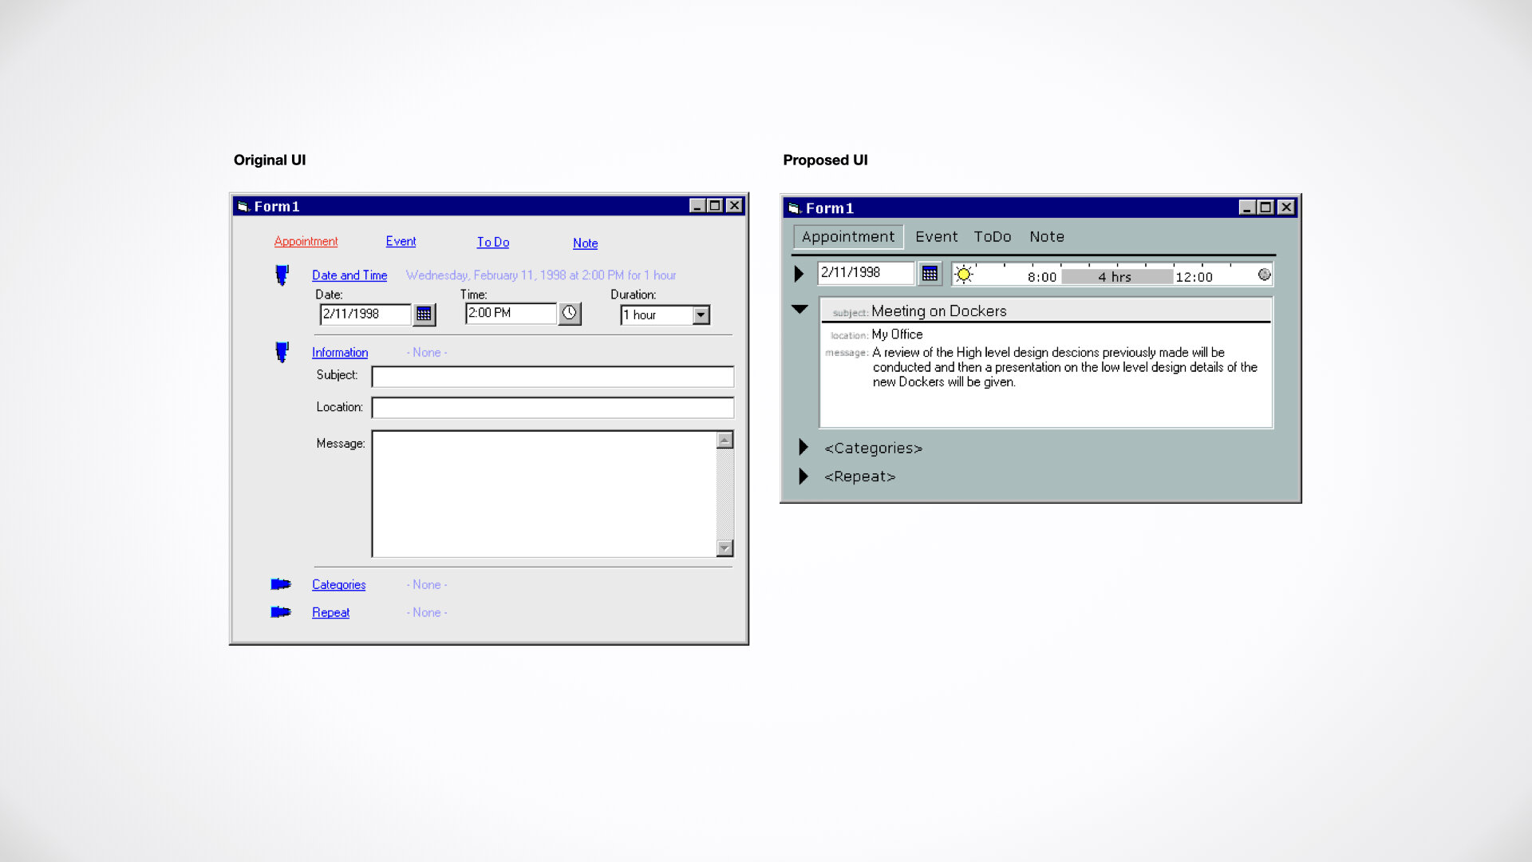Expand date row triangle in Proposed UI
The width and height of the screenshot is (1532, 862).
[800, 274]
